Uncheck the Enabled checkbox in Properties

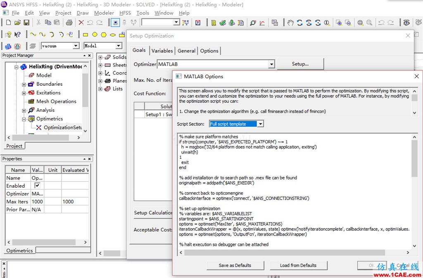coord(37,185)
